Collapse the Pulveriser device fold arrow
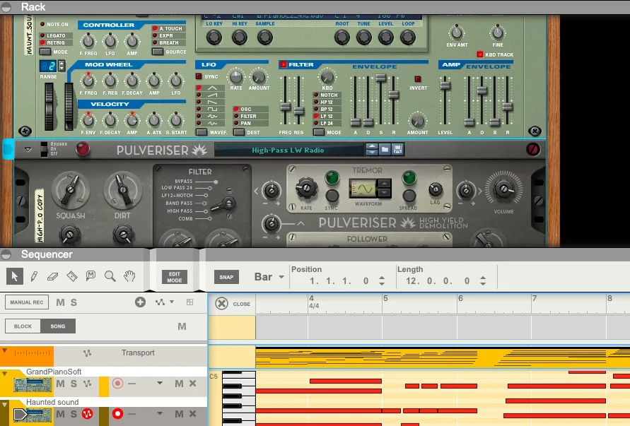 (x=28, y=149)
